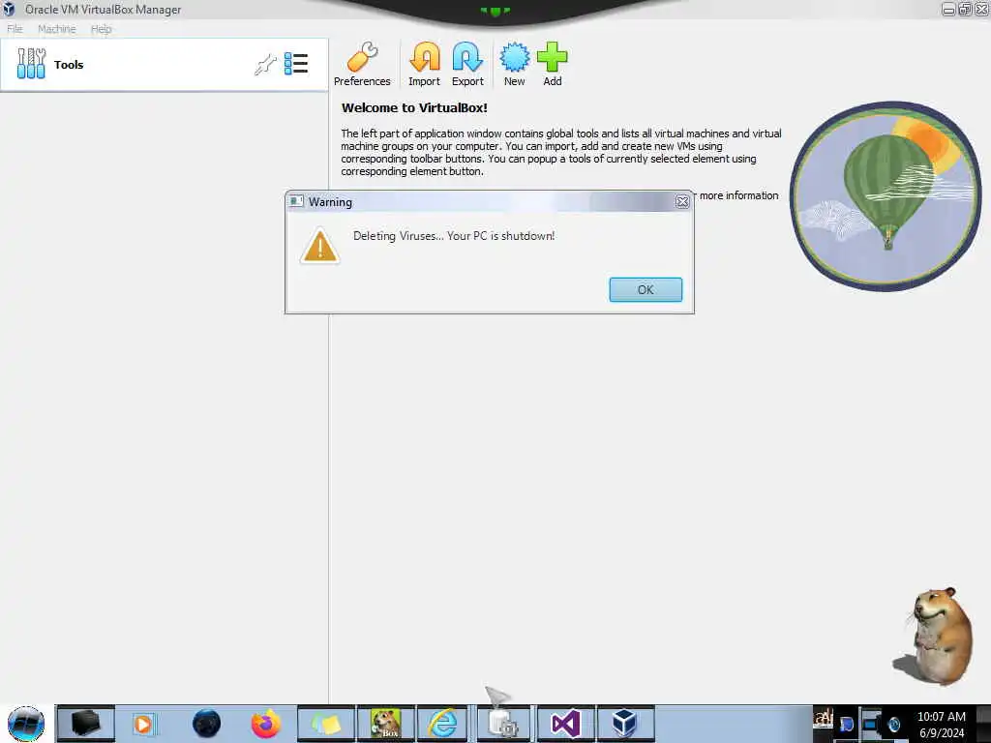This screenshot has width=991, height=743.
Task: Open VirtualBox Preferences
Action: coord(362,64)
